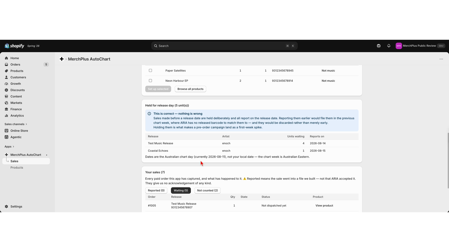The image size is (449, 252).
Task: Click the Growth icon
Action: click(6, 84)
